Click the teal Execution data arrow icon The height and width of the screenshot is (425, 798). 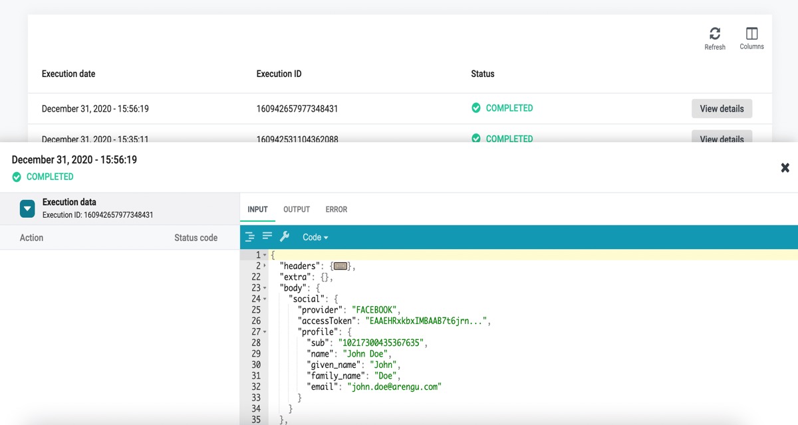pos(27,209)
